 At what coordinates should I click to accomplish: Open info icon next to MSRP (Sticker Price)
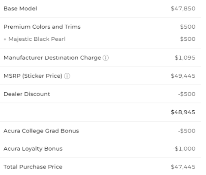pos(67,76)
